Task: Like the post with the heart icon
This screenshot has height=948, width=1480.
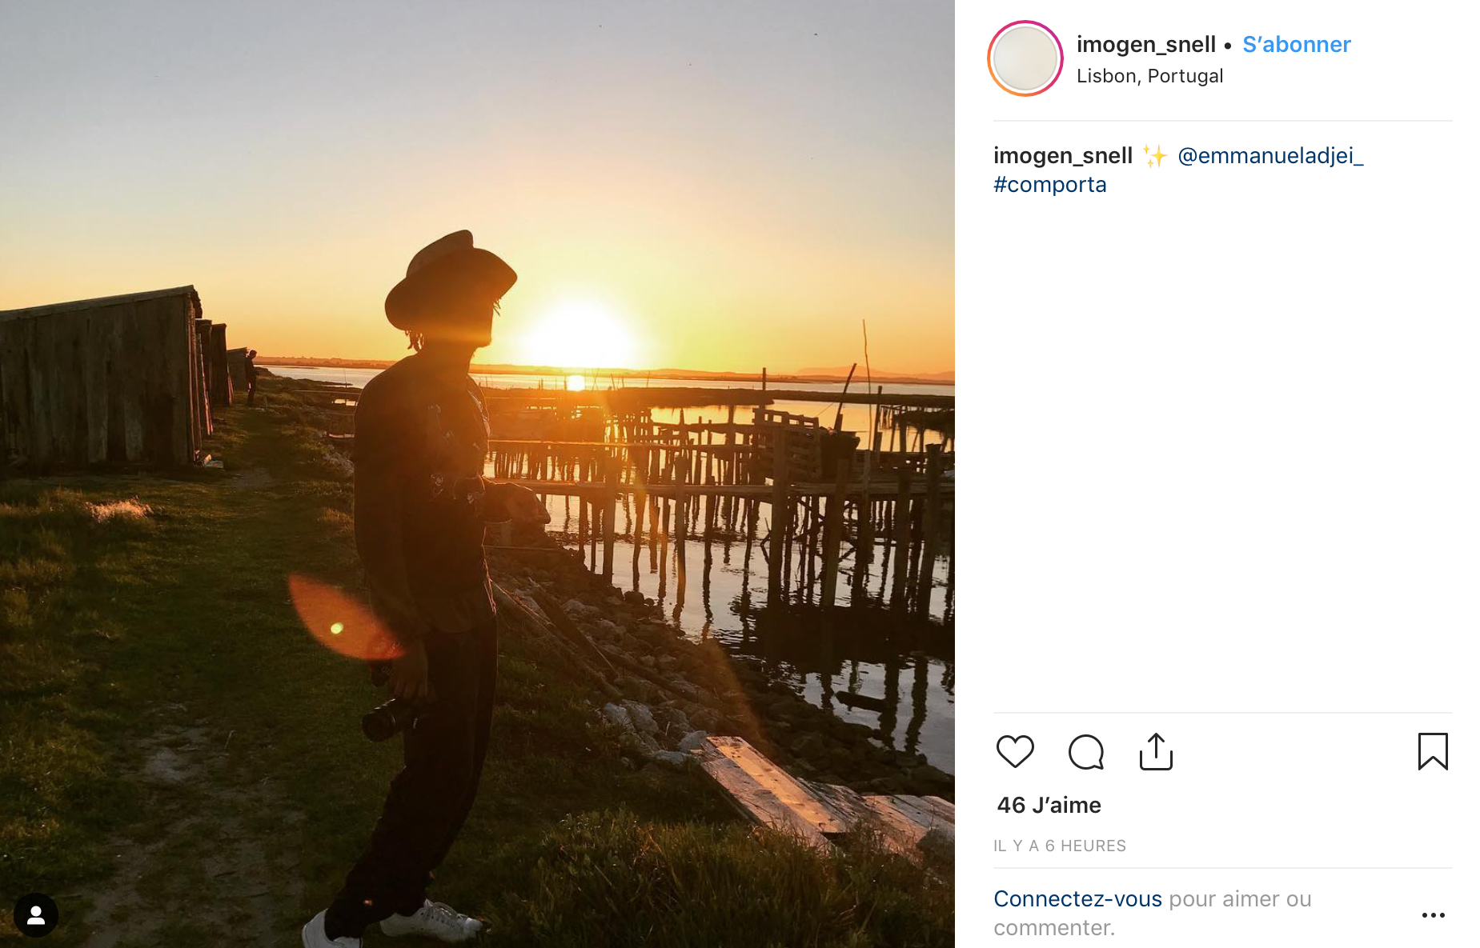Action: click(1015, 752)
